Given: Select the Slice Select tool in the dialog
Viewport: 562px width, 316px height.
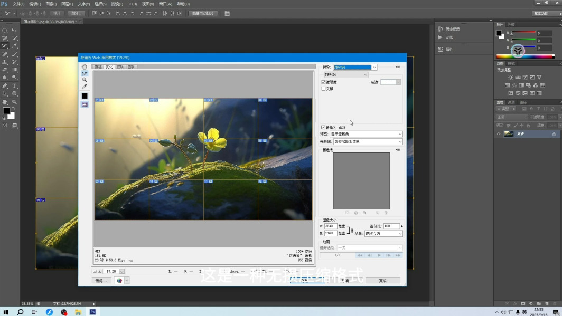Looking at the screenshot, I should pyautogui.click(x=85, y=73).
